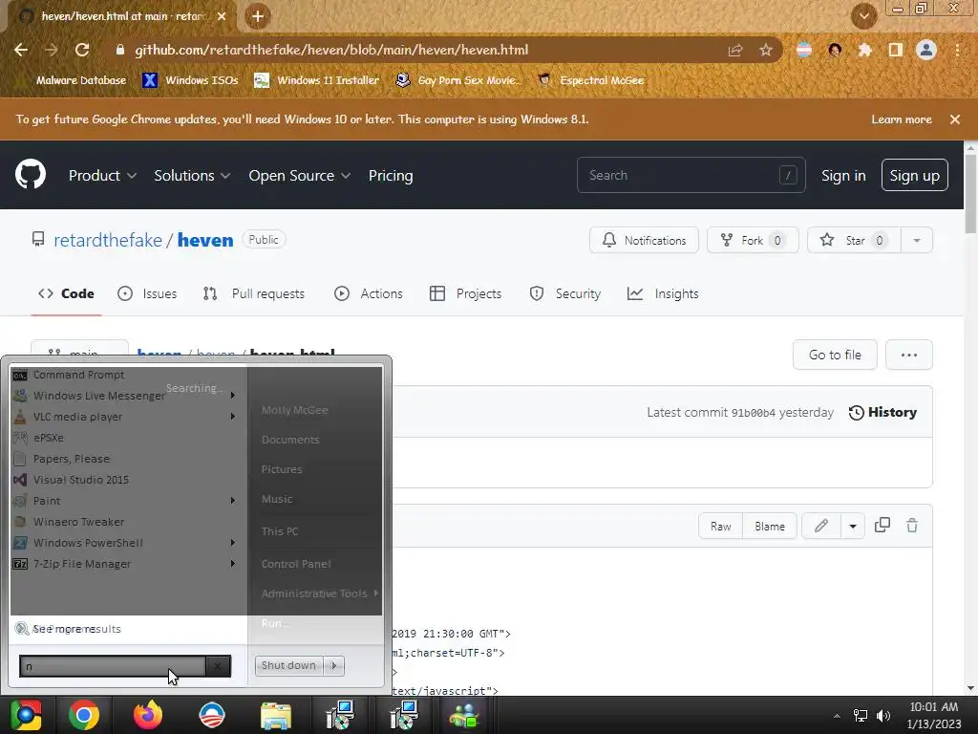Expand the Product menu

pos(102,176)
